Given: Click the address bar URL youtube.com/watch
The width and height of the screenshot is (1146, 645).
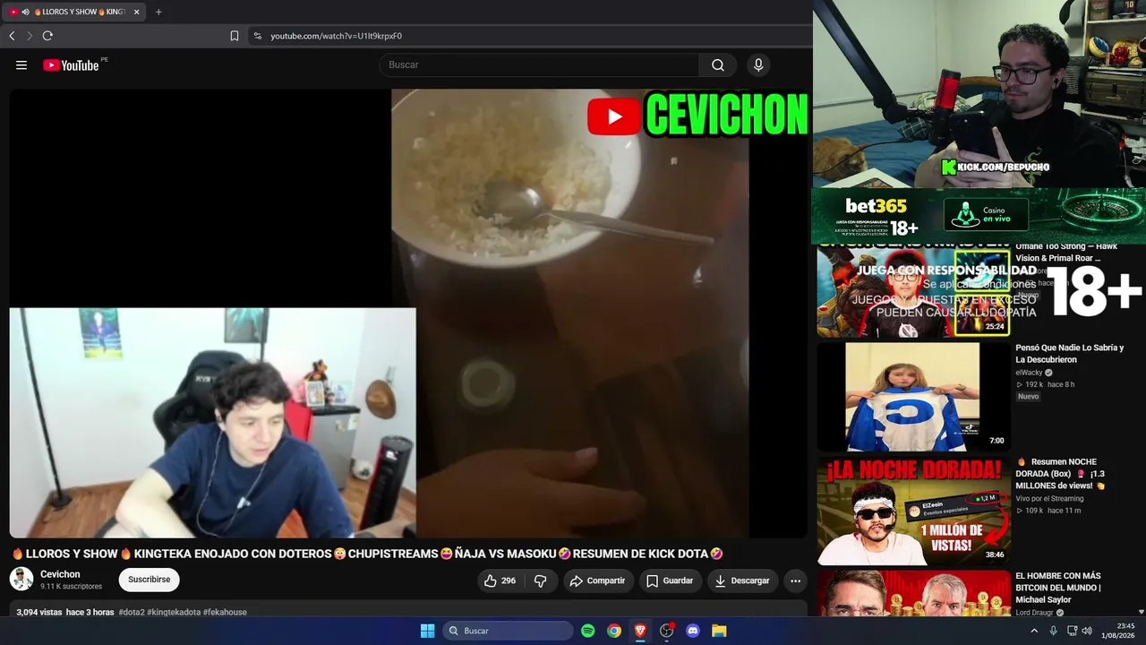Looking at the screenshot, I should 337,36.
